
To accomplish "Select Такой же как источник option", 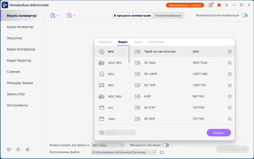I will coord(182,51).
